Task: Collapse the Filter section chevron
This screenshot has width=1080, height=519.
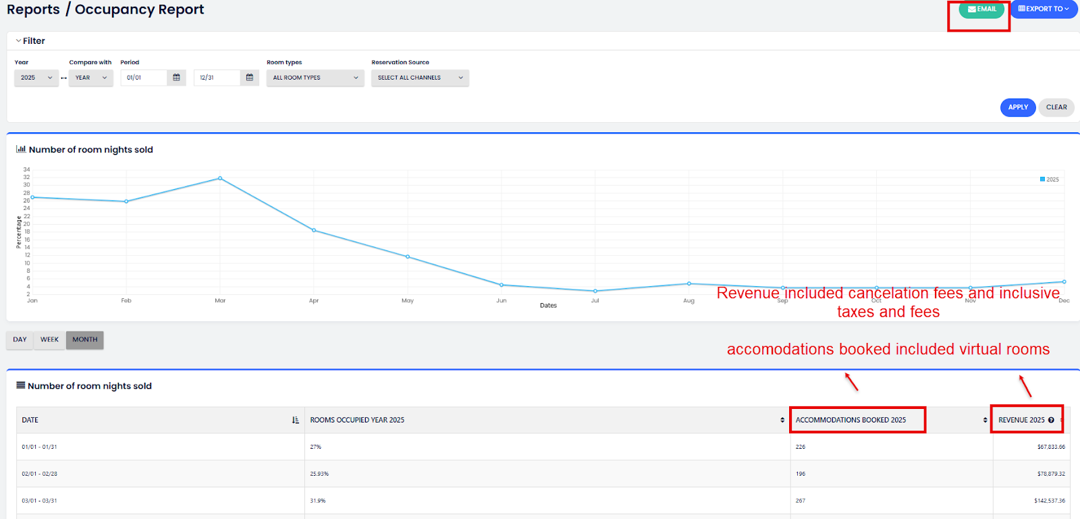Action: point(18,41)
